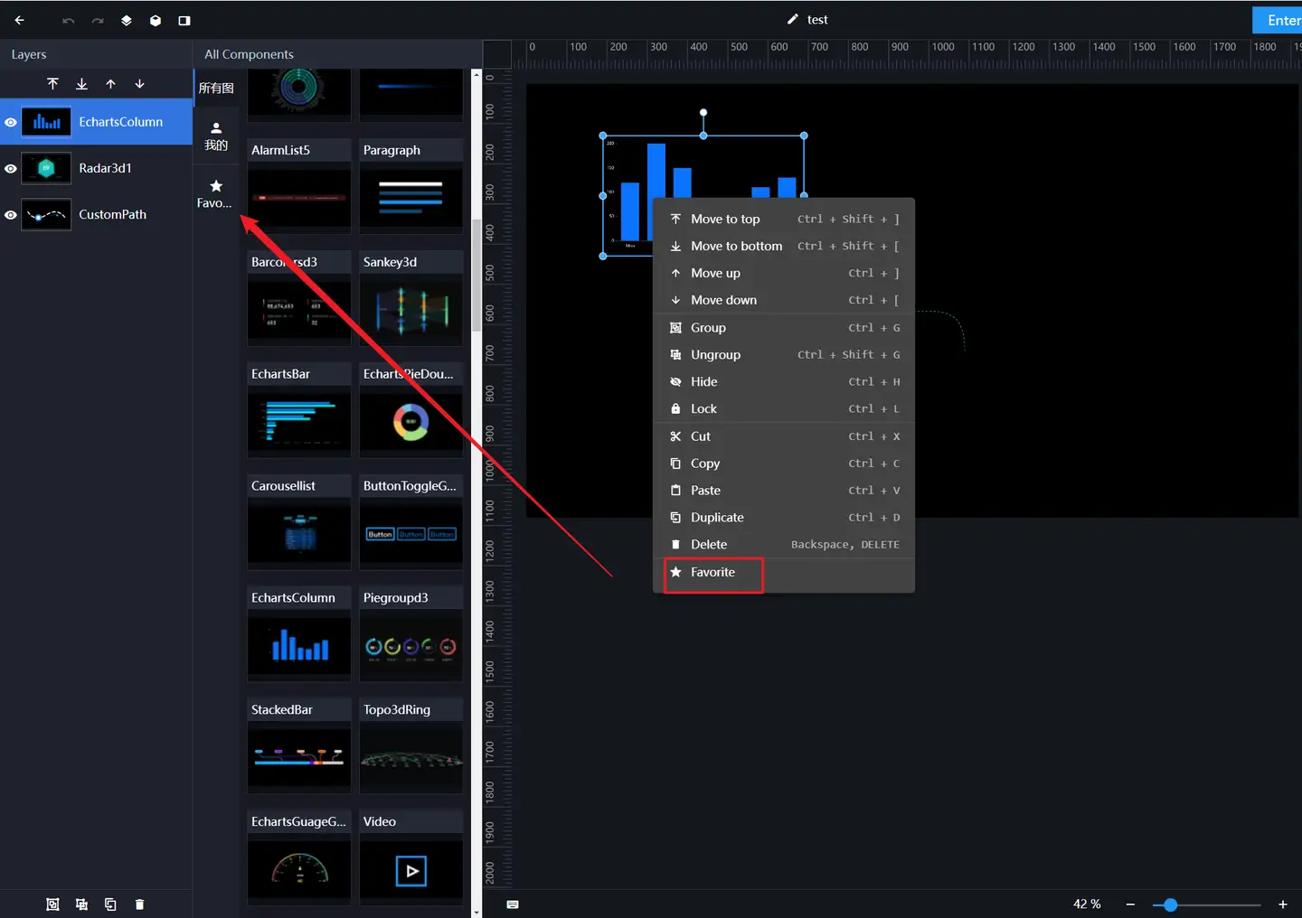The width and height of the screenshot is (1302, 918).
Task: Click the zoom slider handle
Action: 1170,904
